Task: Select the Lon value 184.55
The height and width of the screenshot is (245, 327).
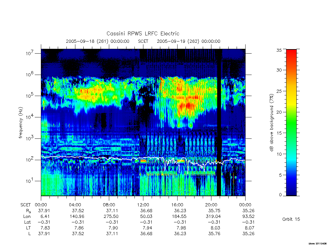Action: (179, 216)
